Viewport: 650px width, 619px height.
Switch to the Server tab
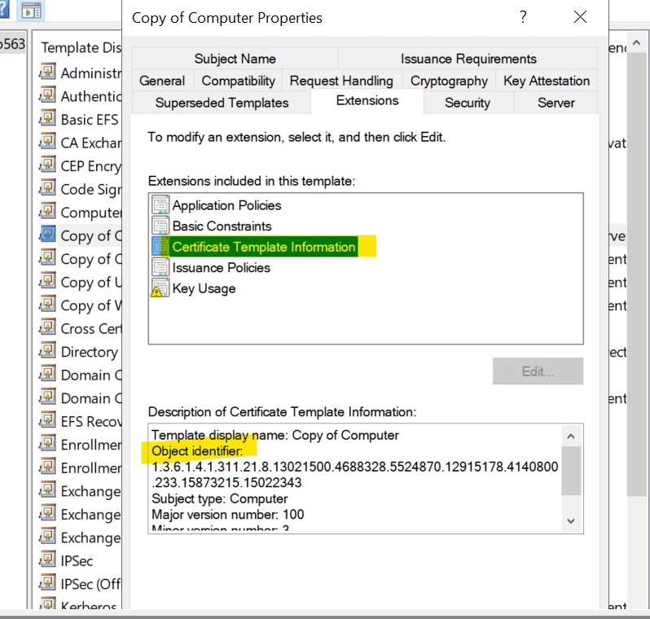pyautogui.click(x=556, y=103)
